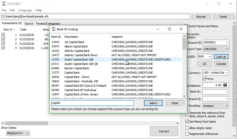Open the Bank ID dropdown

pyautogui.click(x=226, y=92)
